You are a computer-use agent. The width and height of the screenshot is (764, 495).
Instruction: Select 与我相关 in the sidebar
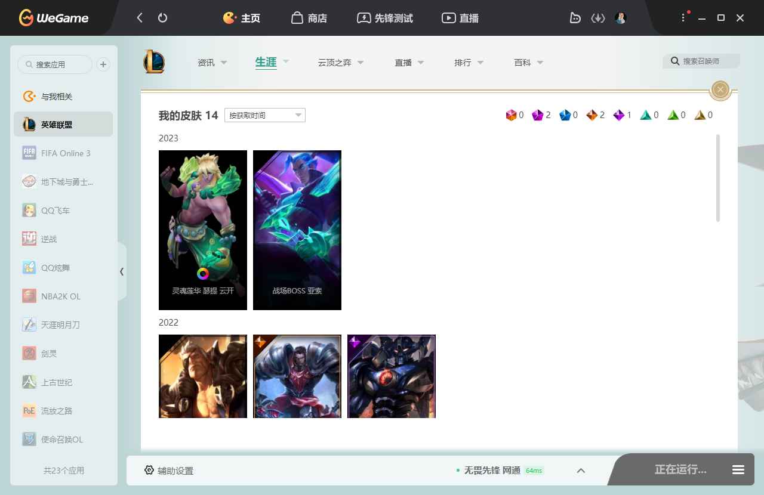point(63,97)
